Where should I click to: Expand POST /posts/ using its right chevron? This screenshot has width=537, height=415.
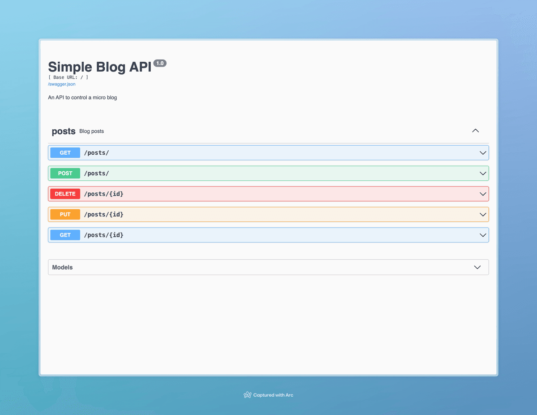click(483, 174)
